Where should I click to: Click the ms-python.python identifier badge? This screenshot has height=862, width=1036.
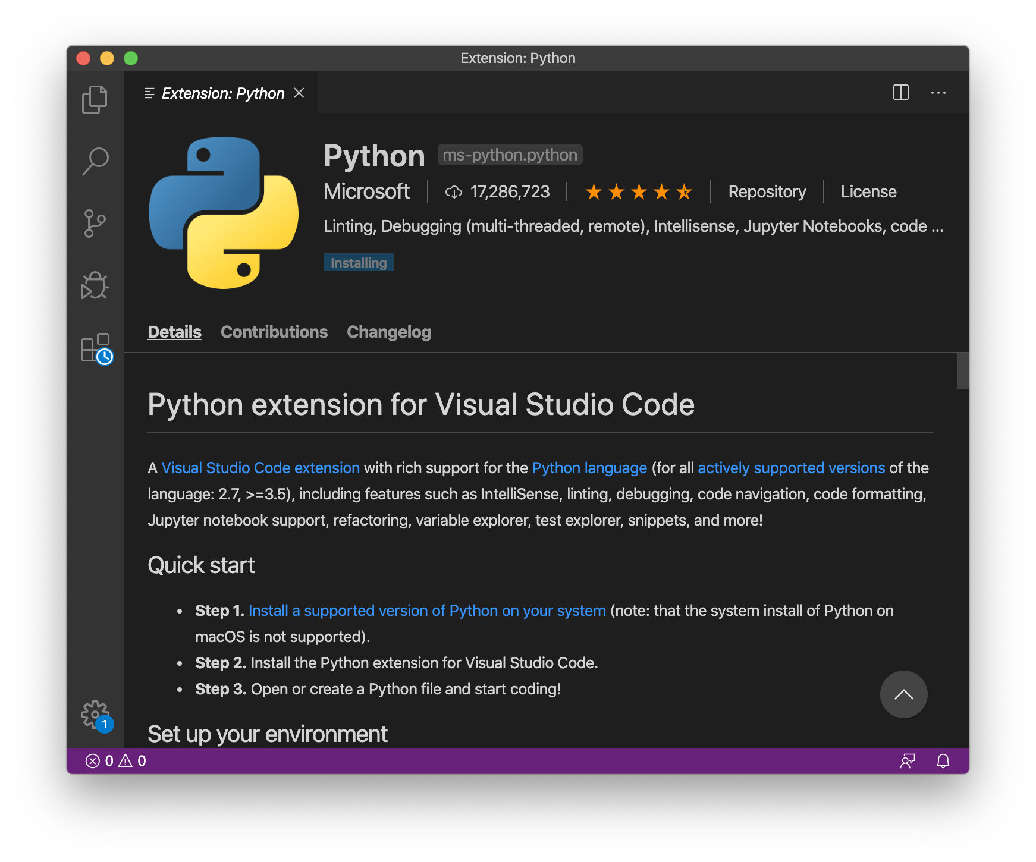tap(510, 155)
